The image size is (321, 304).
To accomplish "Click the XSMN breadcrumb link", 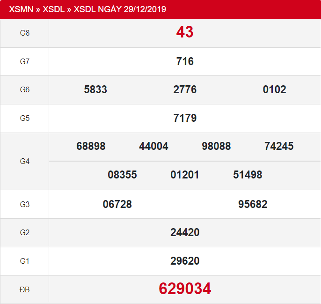I will 21,9.
